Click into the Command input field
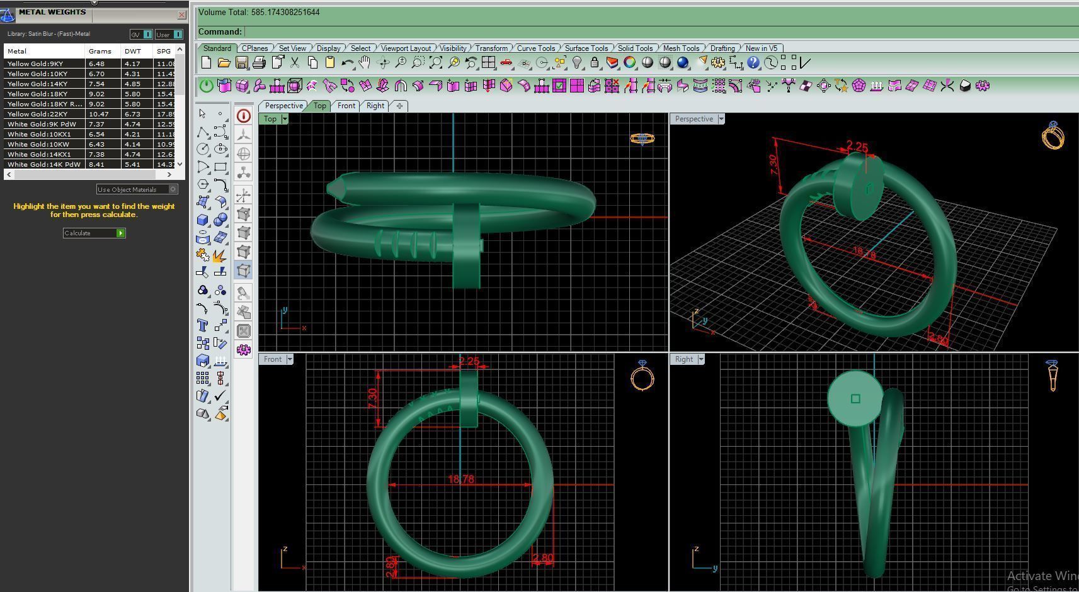This screenshot has height=592, width=1079. click(x=661, y=31)
